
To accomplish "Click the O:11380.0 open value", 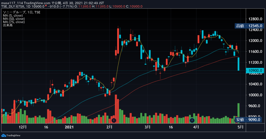I will pyautogui.click(x=83, y=6).
